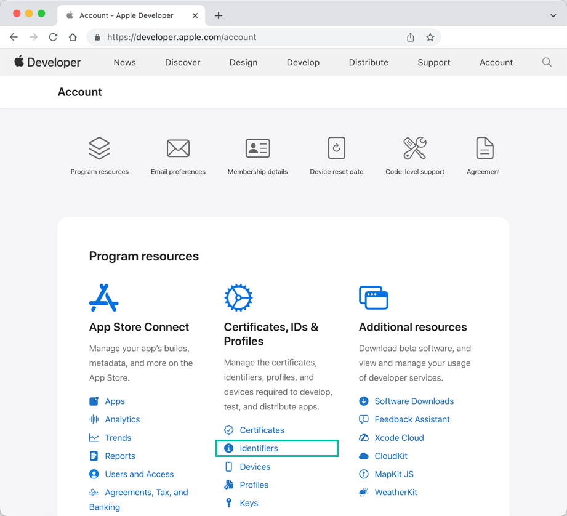Click the App Store Connect logo icon
The height and width of the screenshot is (516, 567).
pos(103,298)
